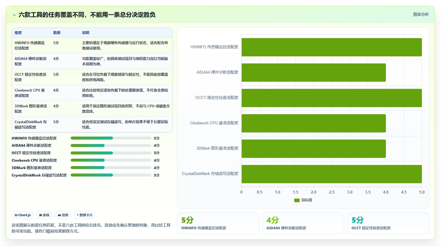441x246 pixels.
Task: Click the Cinebench CPU 基准适配度 table cell
Action: pyautogui.click(x=31, y=93)
